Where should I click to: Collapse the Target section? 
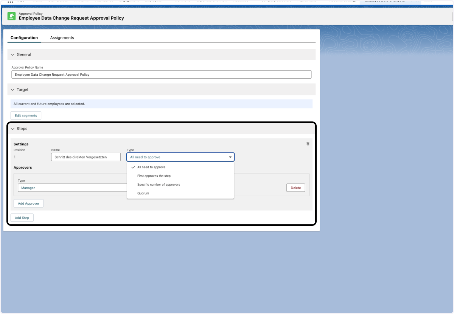pos(13,90)
